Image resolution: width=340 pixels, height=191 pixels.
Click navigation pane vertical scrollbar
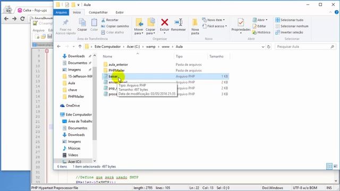tap(95, 104)
